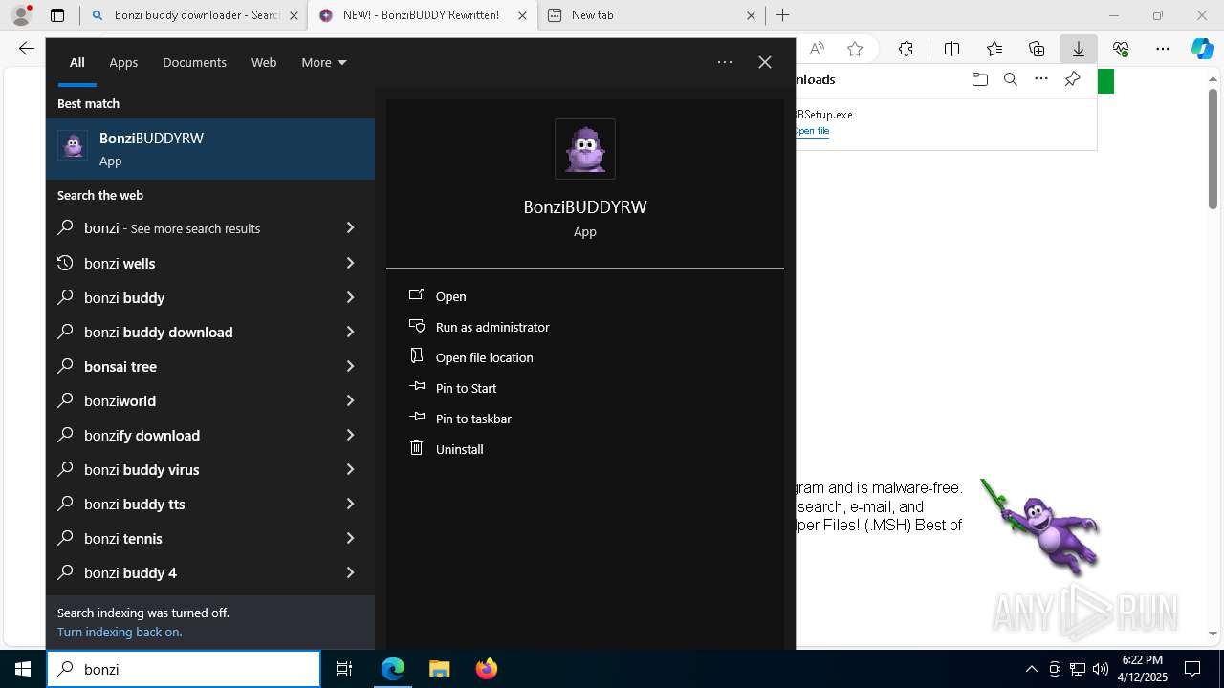Viewport: 1224px width, 688px height.
Task: Expand arrow for 'bonzi buddy' suggestion
Action: 350,297
